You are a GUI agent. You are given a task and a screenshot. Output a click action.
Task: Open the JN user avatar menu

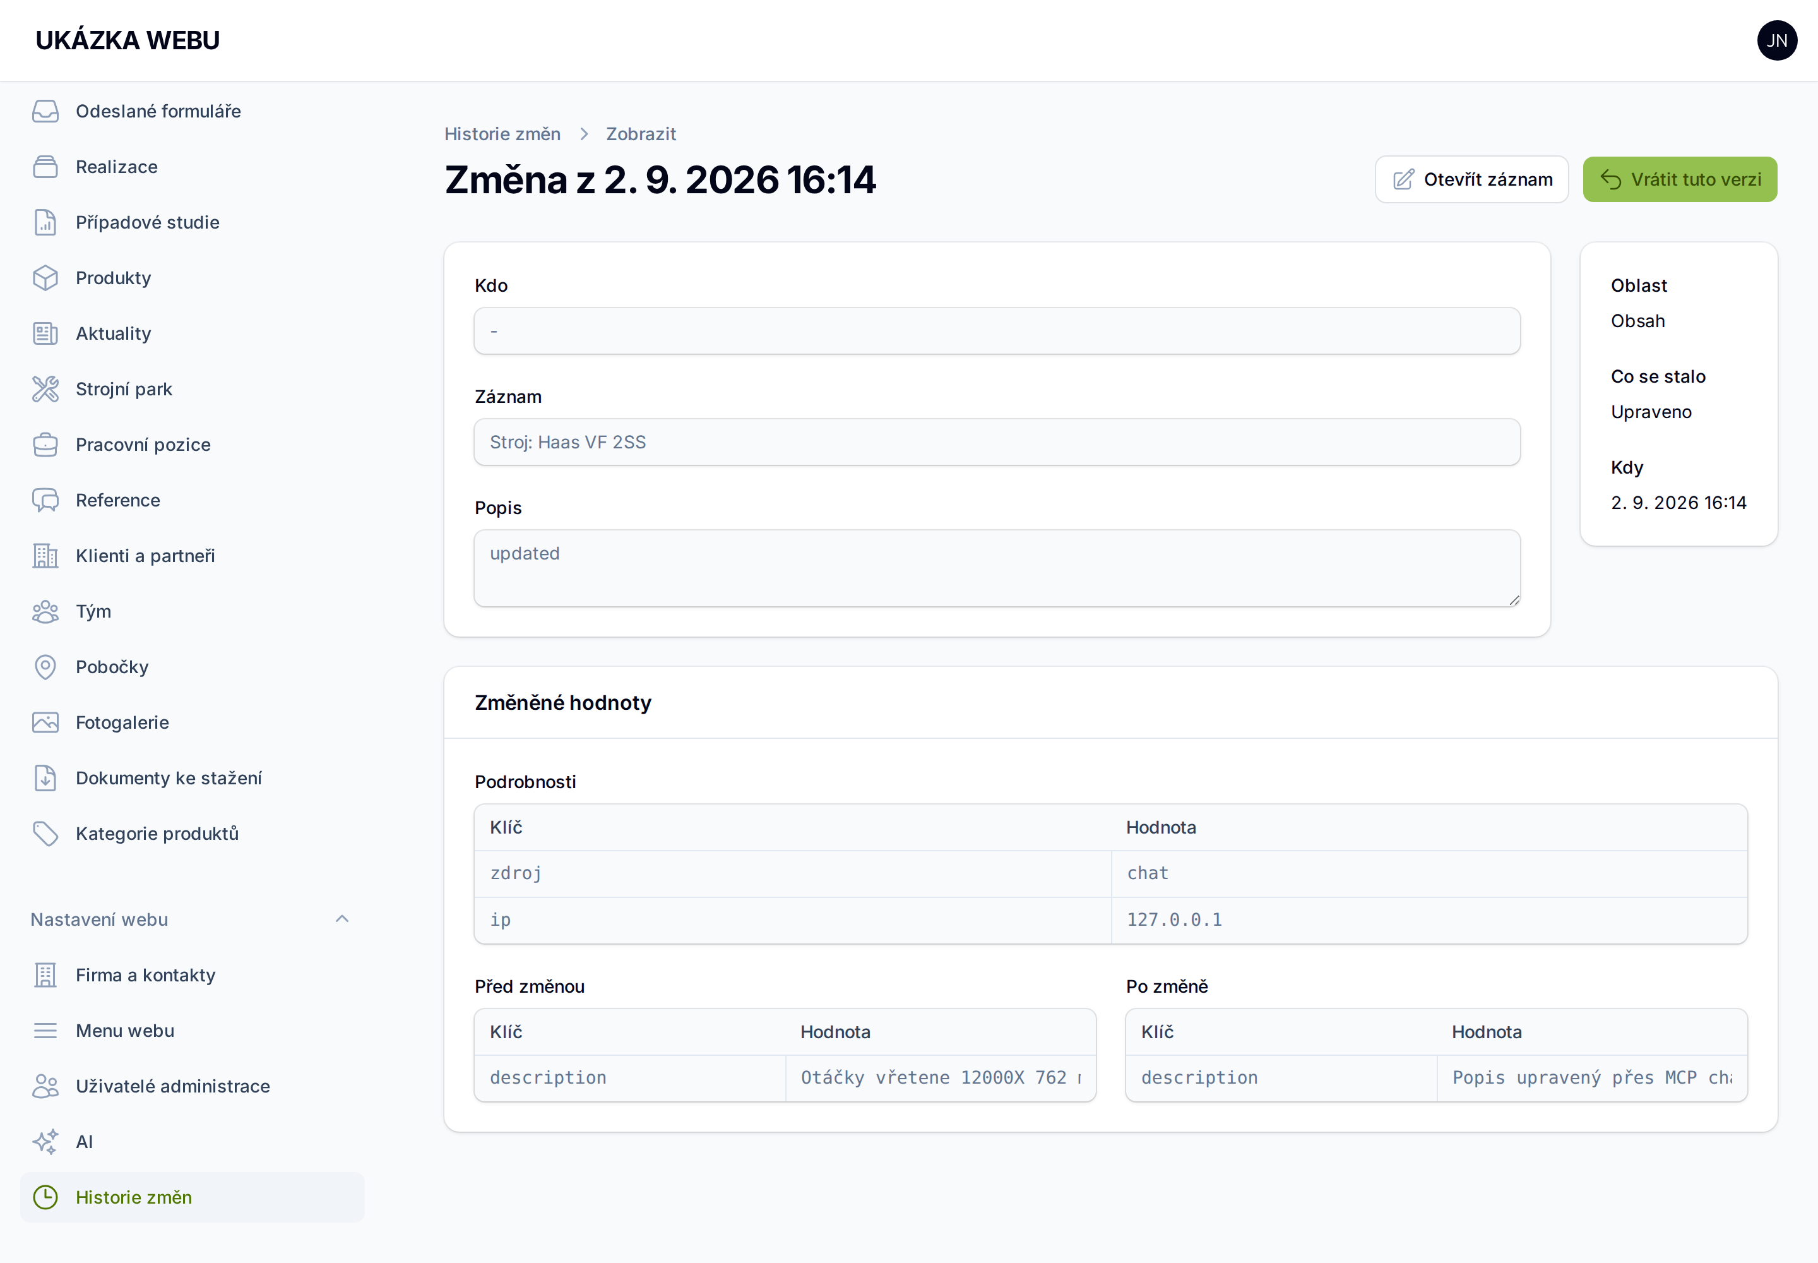(1777, 40)
